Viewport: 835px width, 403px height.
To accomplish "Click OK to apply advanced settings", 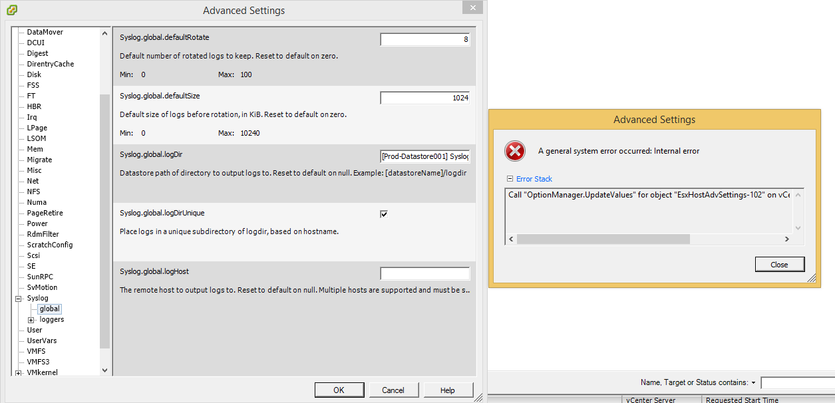I will click(339, 389).
